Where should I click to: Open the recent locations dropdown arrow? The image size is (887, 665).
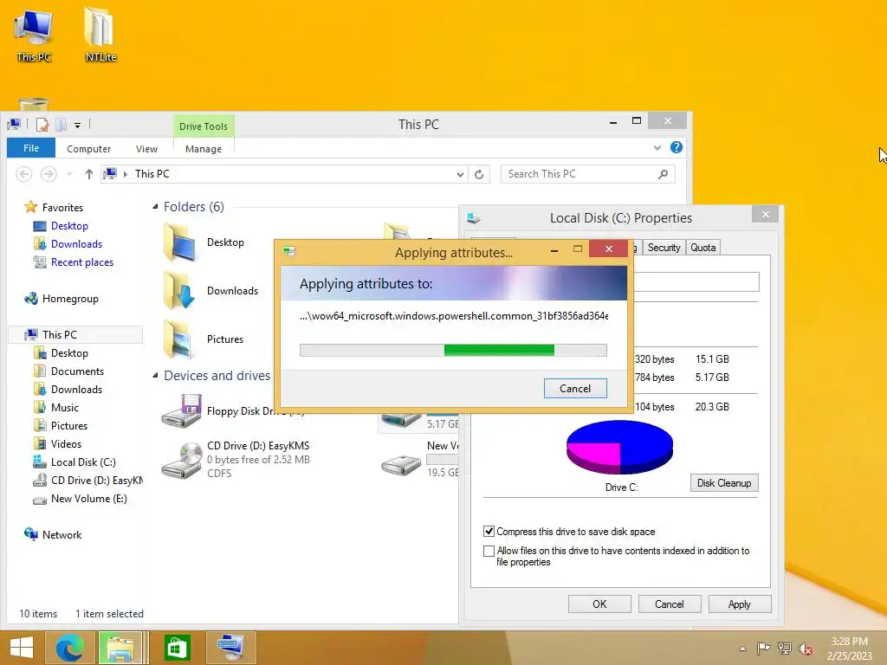click(x=69, y=174)
